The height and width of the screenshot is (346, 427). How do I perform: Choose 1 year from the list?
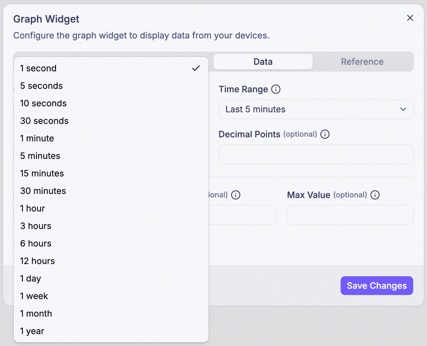click(111, 331)
